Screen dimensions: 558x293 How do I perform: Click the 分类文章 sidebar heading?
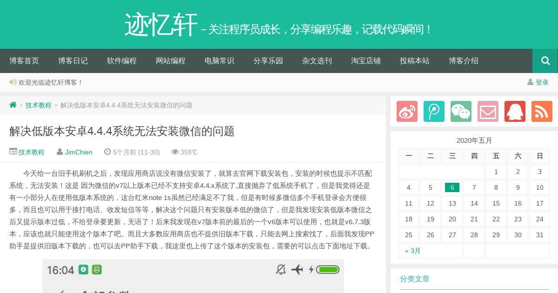pyautogui.click(x=415, y=279)
